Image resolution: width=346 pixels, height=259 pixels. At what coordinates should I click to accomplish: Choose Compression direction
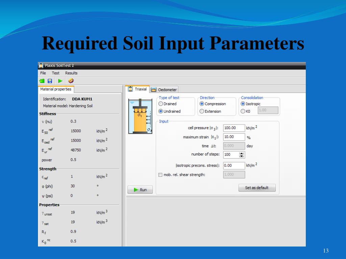pyautogui.click(x=202, y=104)
